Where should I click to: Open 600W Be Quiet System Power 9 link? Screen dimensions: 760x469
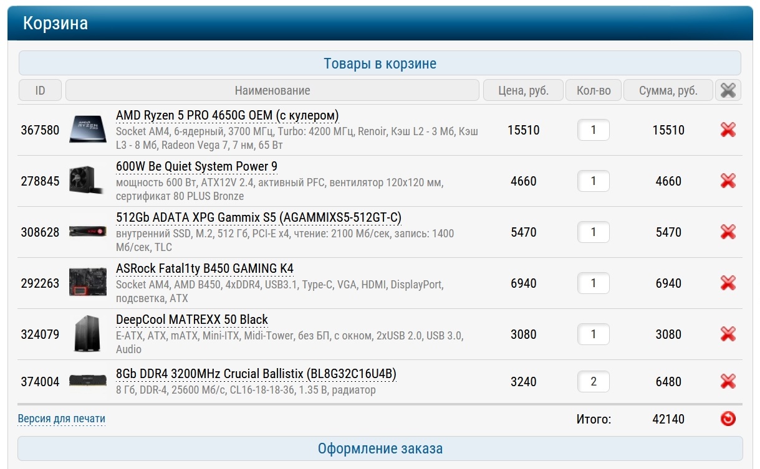point(197,167)
